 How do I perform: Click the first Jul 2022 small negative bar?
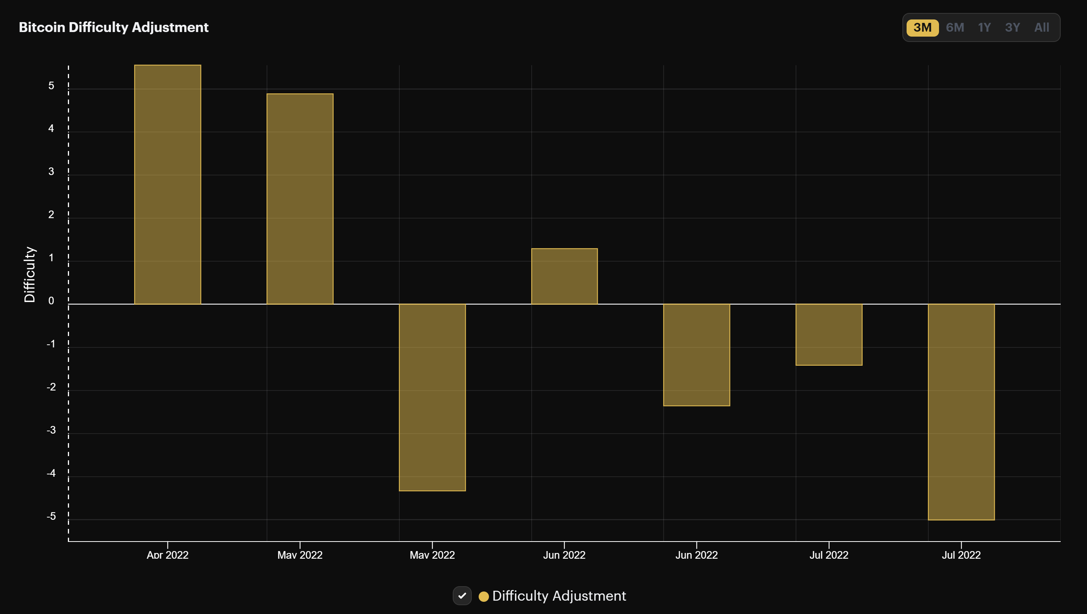pos(829,334)
